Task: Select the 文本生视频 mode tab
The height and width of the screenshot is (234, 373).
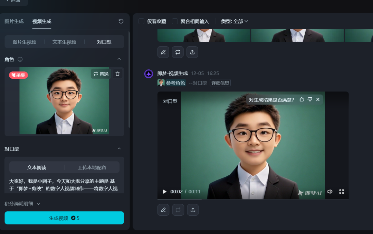Action: click(x=64, y=42)
